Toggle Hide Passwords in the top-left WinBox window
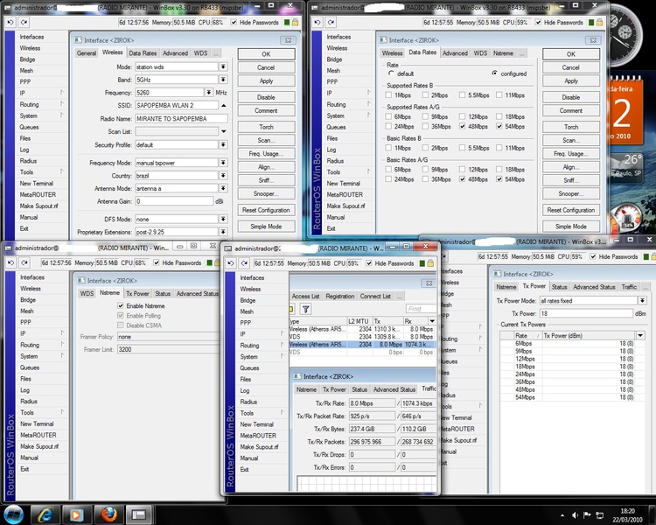This screenshot has width=656, height=525. [234, 22]
